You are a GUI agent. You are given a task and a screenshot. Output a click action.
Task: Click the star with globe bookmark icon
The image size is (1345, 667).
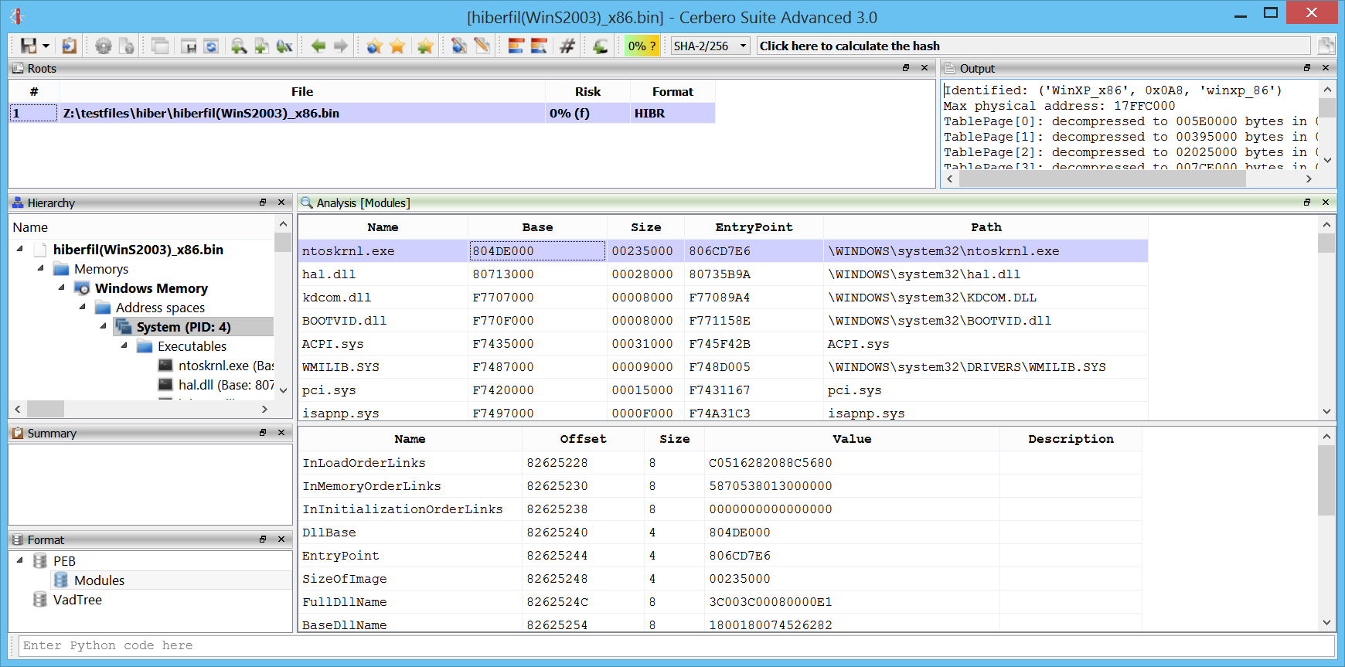375,46
